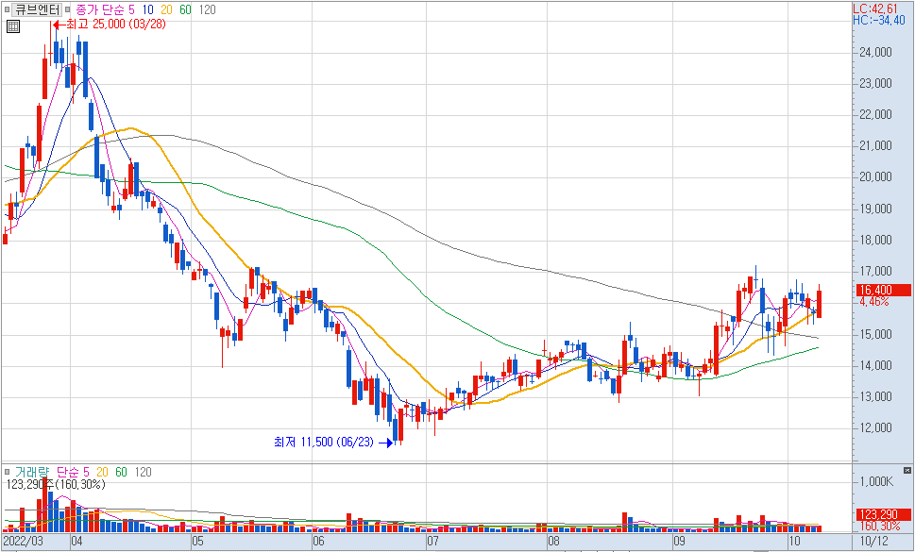The width and height of the screenshot is (915, 552).
Task: Click the 2022/03 date axis label
Action: pyautogui.click(x=23, y=541)
